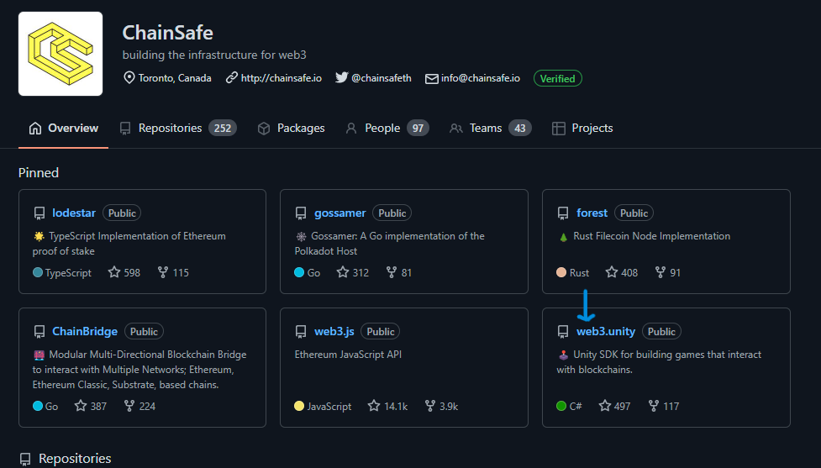Click the JavaScript language color dot on web3.js
This screenshot has height=468, width=821.
[299, 406]
